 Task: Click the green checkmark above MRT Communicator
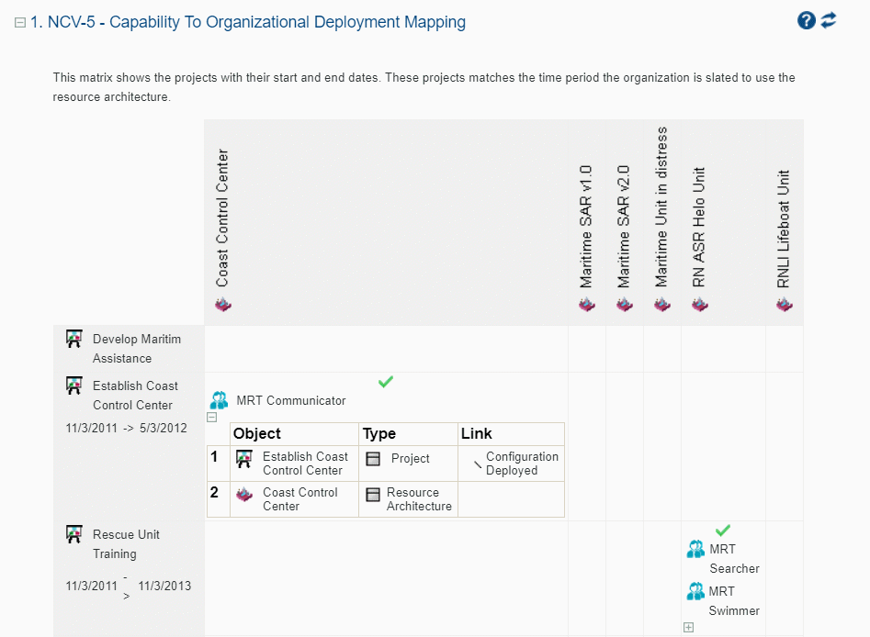(386, 382)
